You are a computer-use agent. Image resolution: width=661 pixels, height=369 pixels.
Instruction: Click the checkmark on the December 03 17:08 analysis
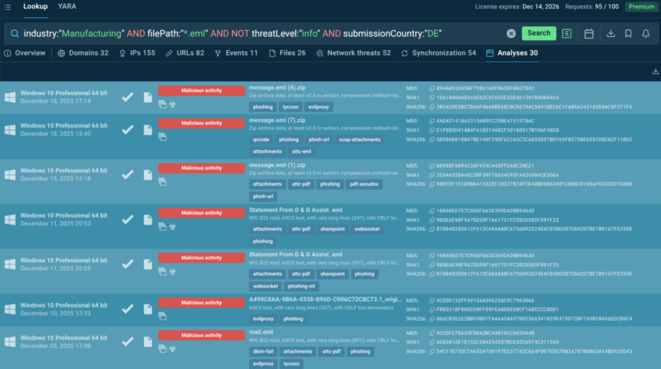pos(128,341)
